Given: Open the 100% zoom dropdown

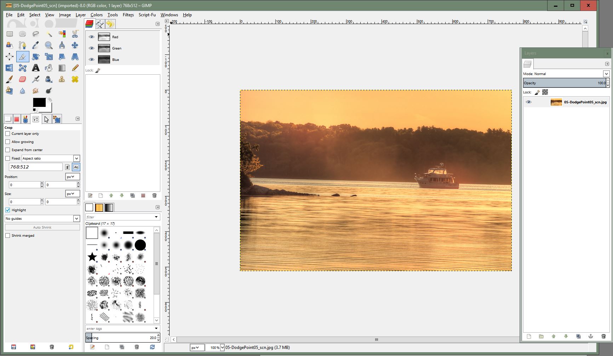Looking at the screenshot, I should (222, 348).
